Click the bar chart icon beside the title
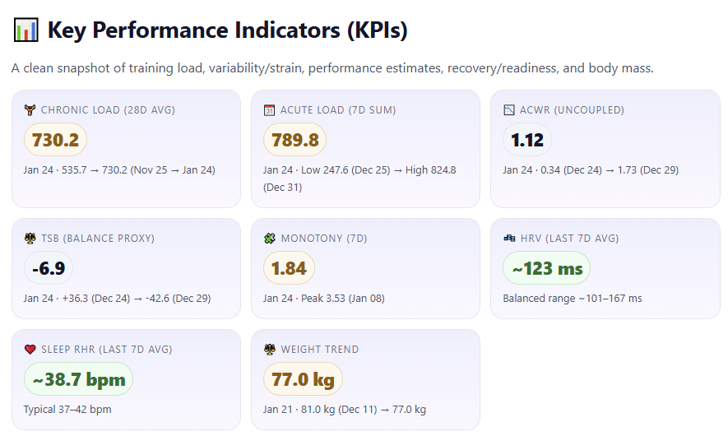This screenshot has width=728, height=436. pos(26,30)
